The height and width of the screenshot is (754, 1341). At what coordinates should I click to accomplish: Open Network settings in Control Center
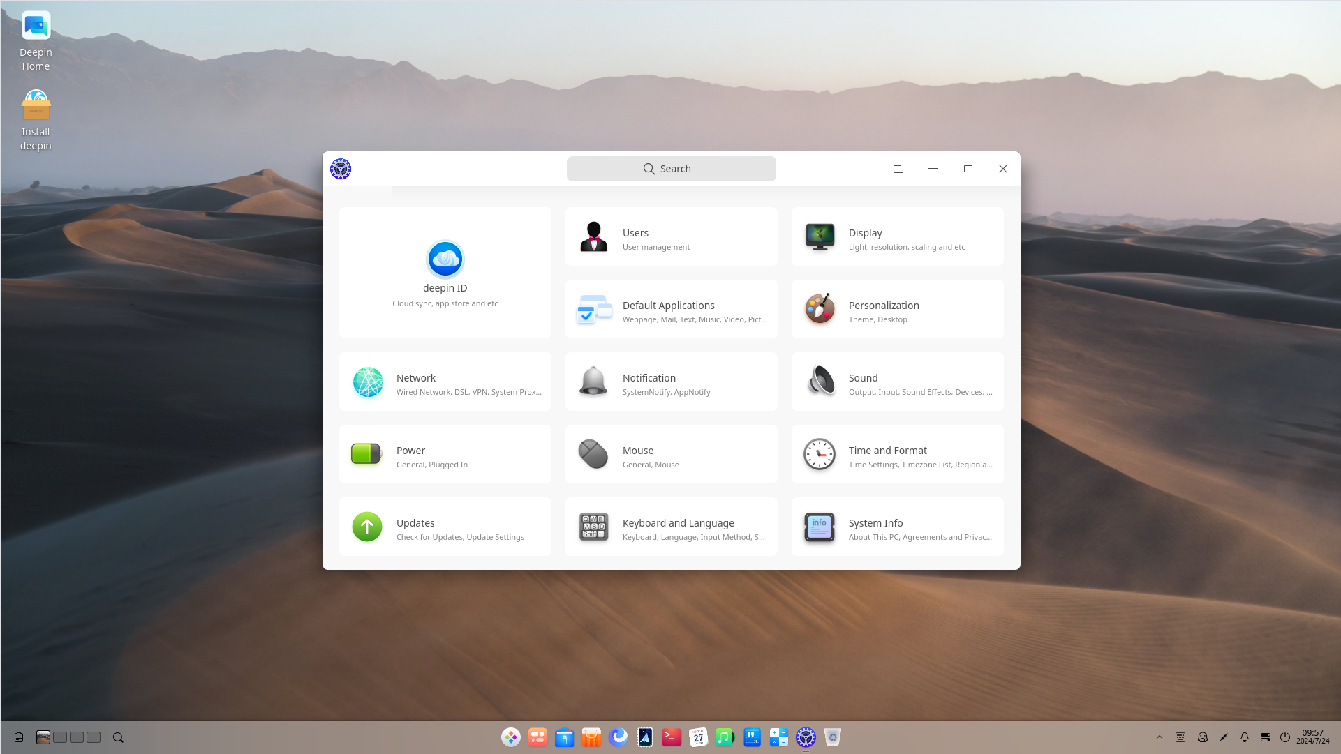[445, 382]
